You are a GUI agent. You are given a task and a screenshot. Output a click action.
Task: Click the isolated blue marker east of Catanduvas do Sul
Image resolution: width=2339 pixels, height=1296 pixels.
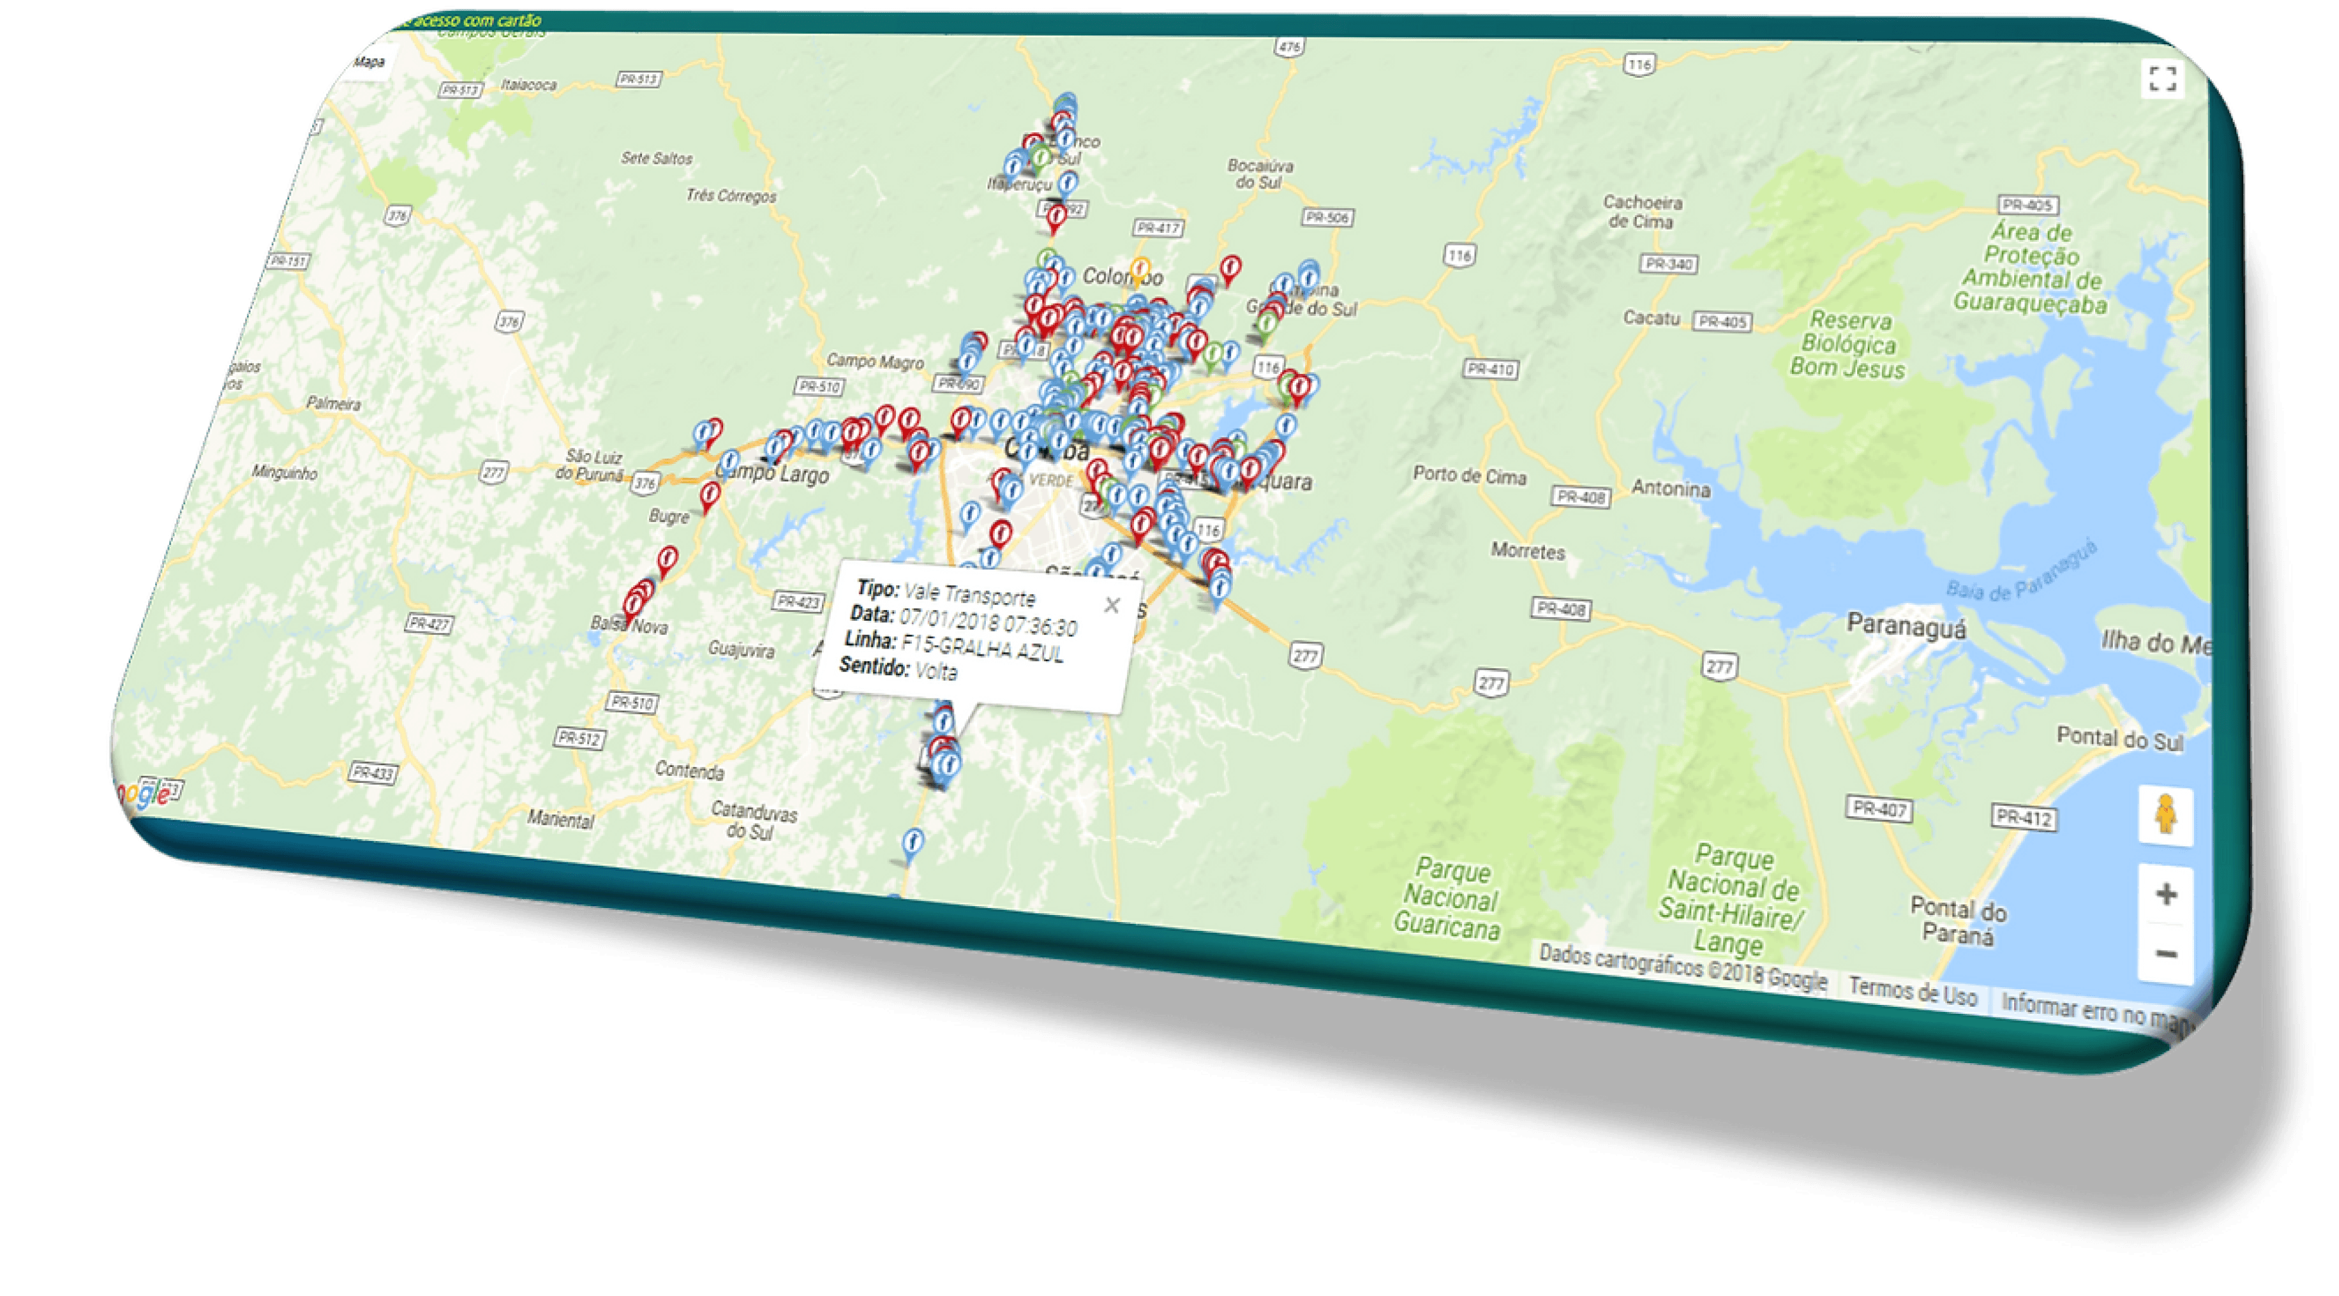[x=914, y=841]
